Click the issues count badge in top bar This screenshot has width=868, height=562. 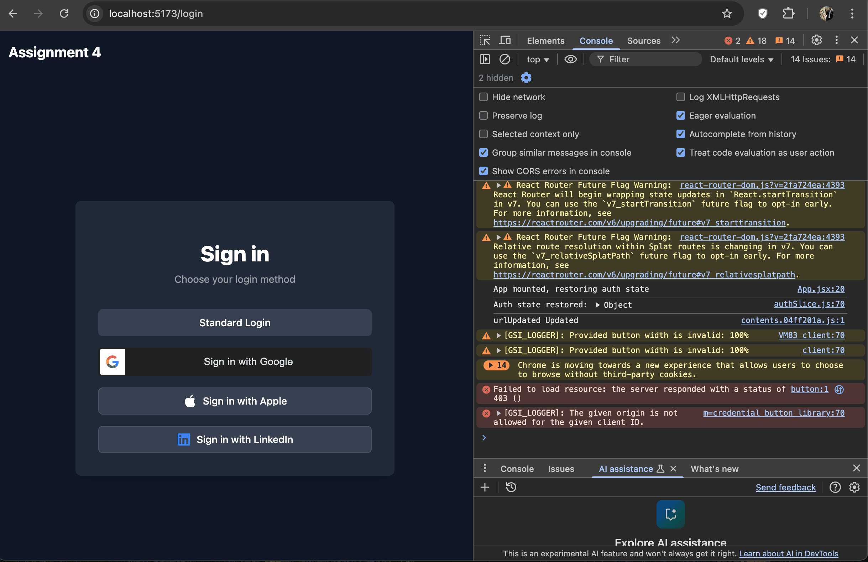pos(785,41)
